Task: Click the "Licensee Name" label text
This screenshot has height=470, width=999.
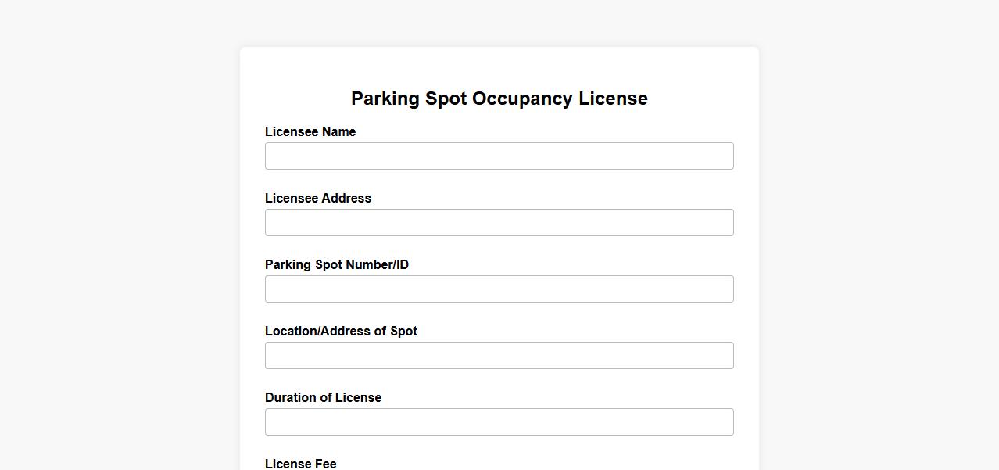Action: [310, 132]
